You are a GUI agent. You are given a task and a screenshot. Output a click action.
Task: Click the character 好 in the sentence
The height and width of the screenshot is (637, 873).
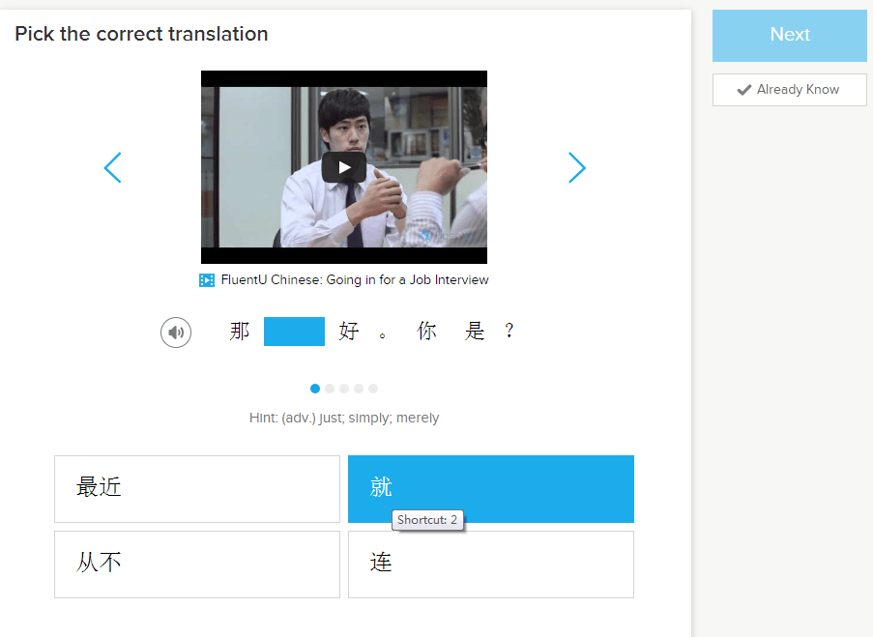[349, 331]
